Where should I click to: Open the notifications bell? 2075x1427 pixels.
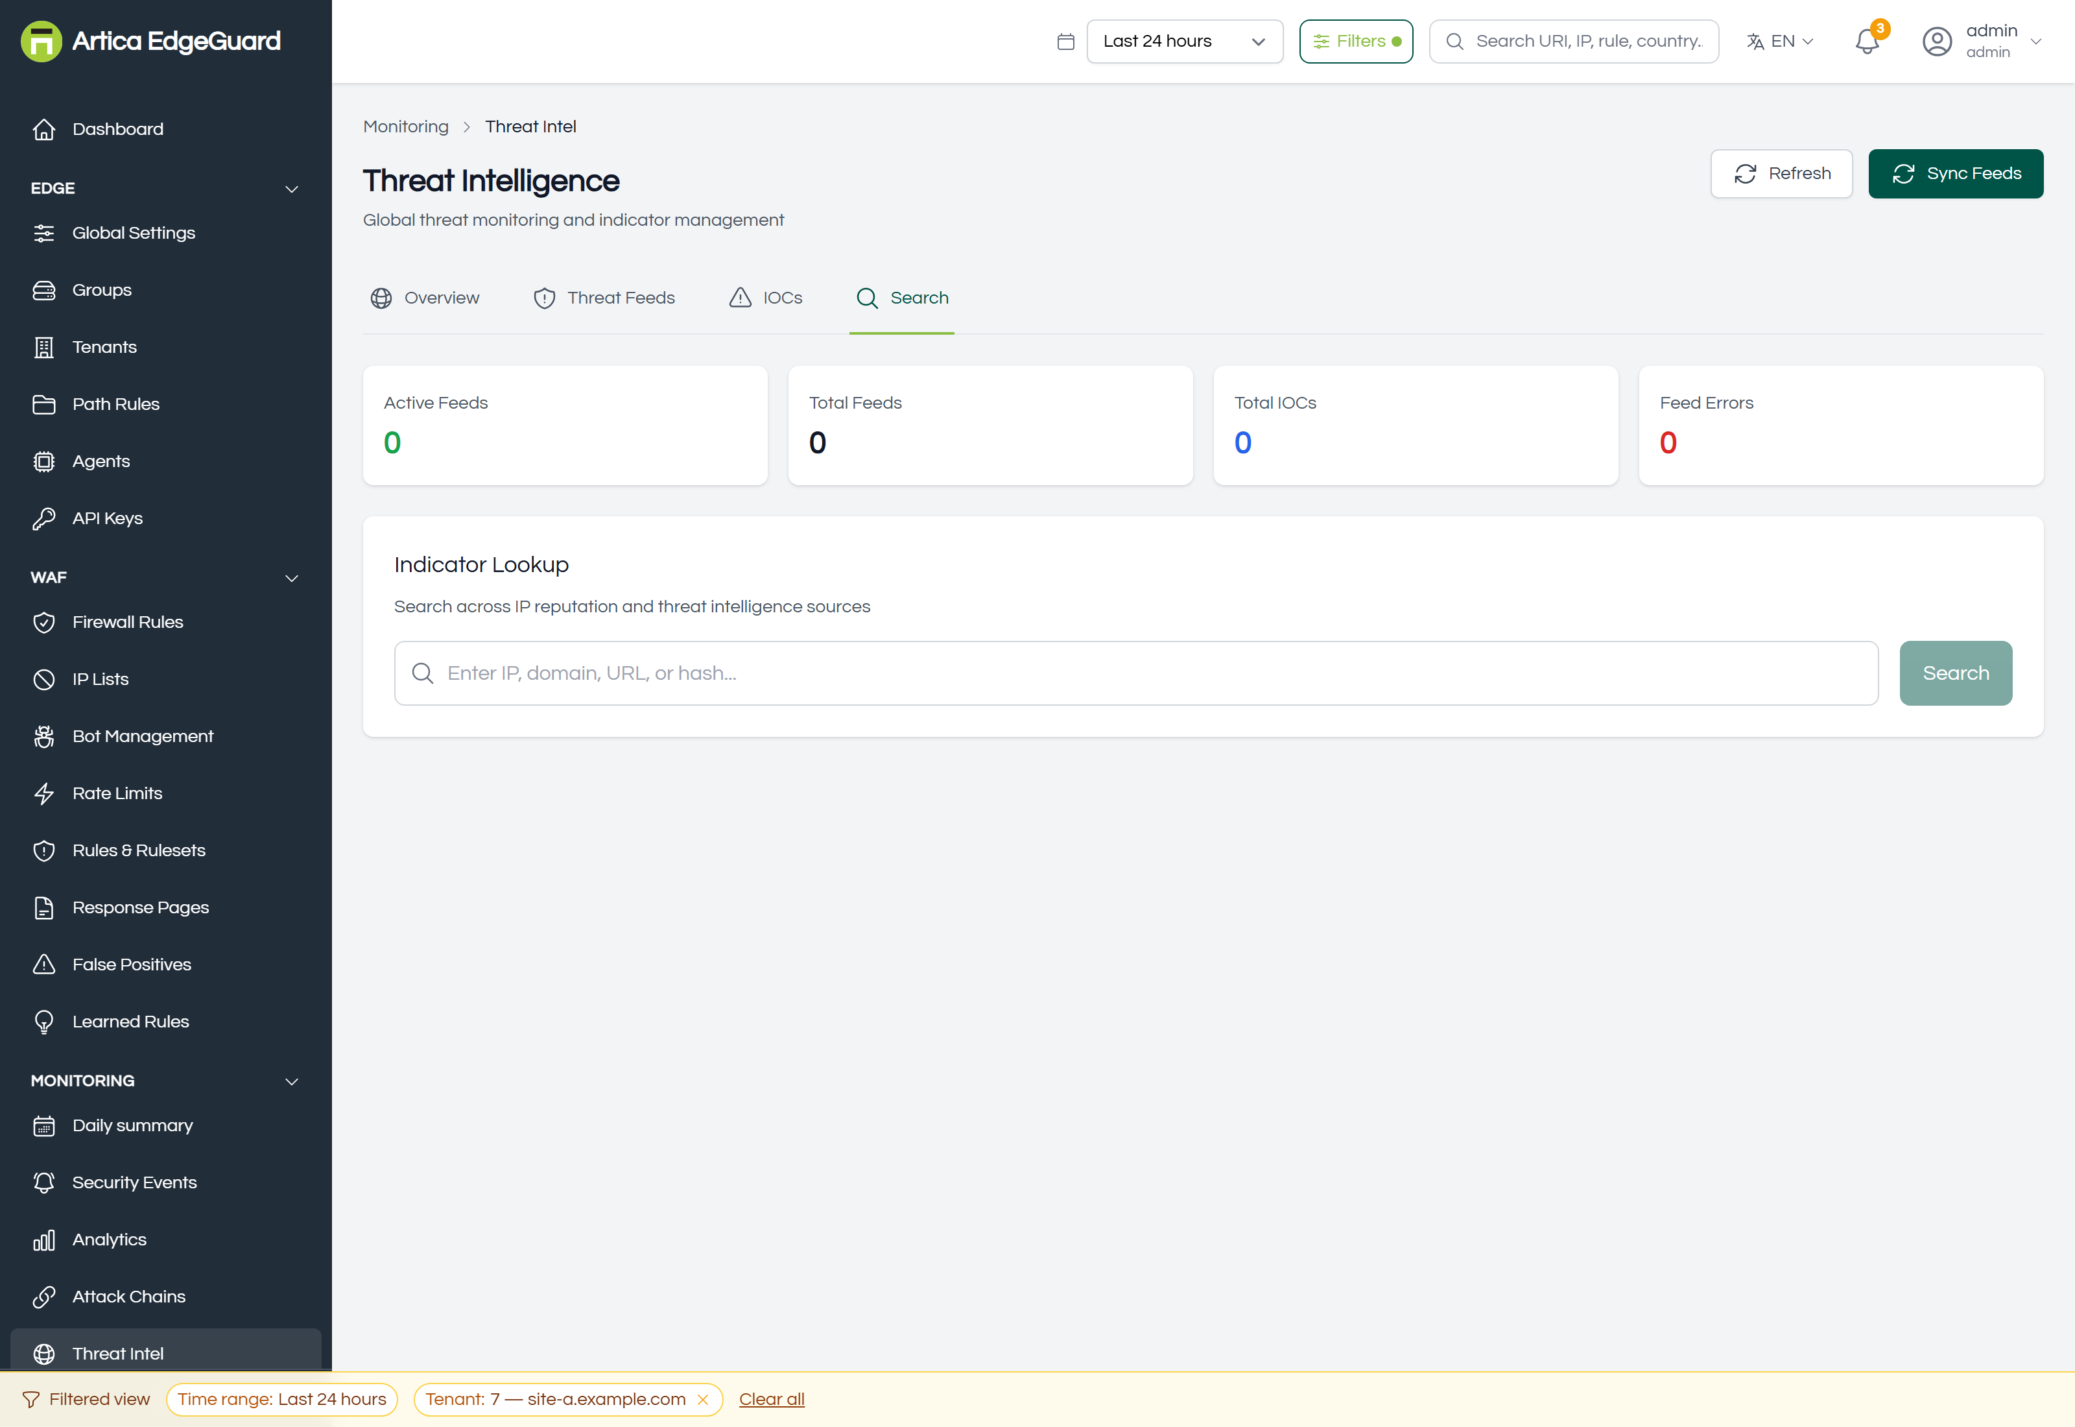tap(1867, 41)
